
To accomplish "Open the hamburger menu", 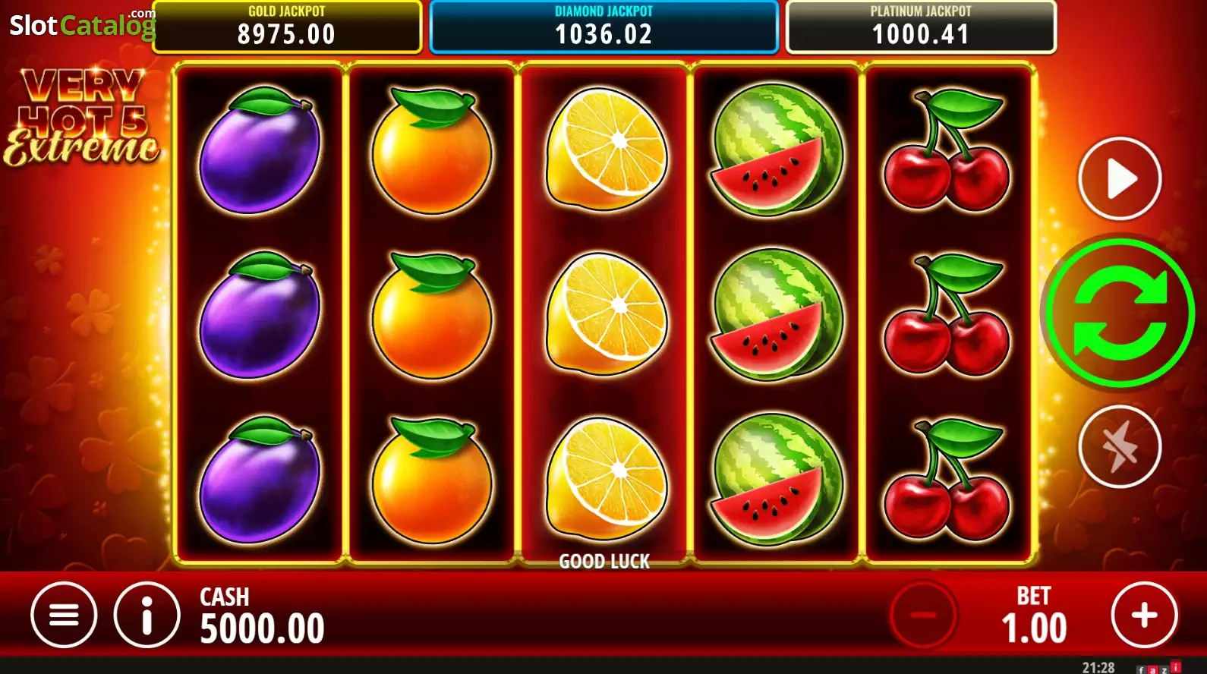I will tap(64, 615).
